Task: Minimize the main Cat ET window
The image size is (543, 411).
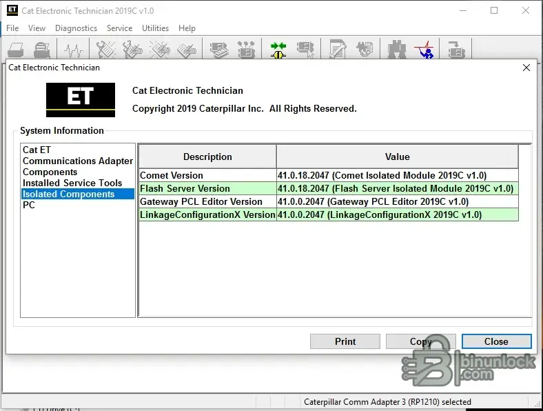Action: coord(463,10)
